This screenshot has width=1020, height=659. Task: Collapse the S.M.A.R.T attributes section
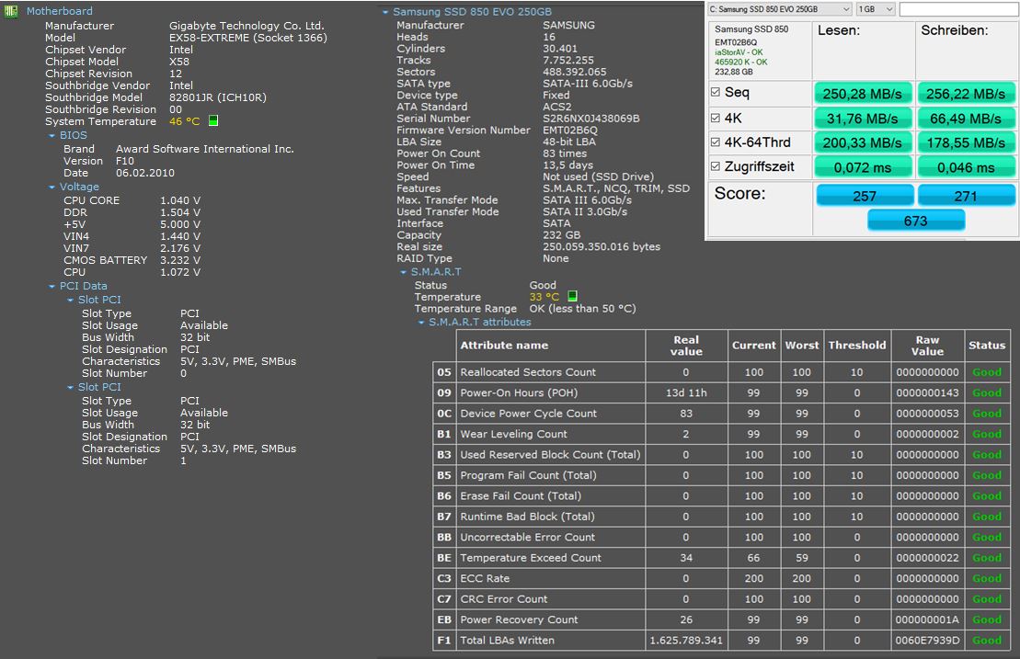tap(421, 323)
